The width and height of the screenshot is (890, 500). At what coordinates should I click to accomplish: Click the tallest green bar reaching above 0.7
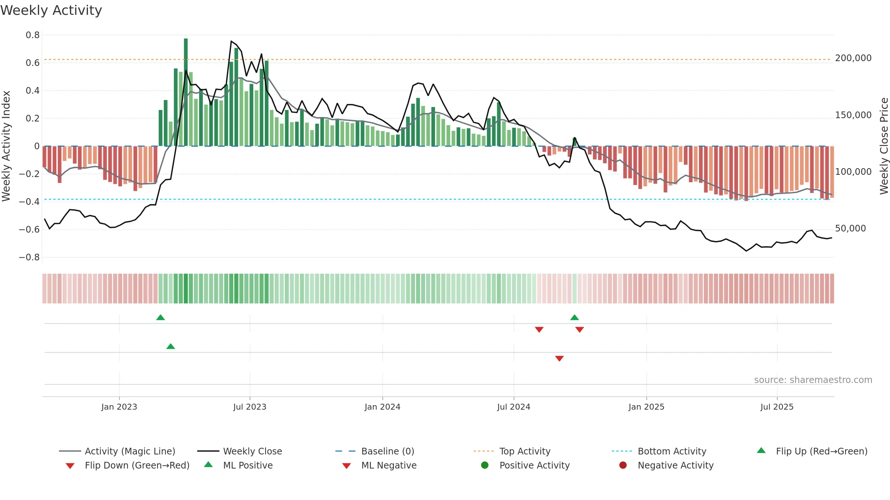[186, 92]
